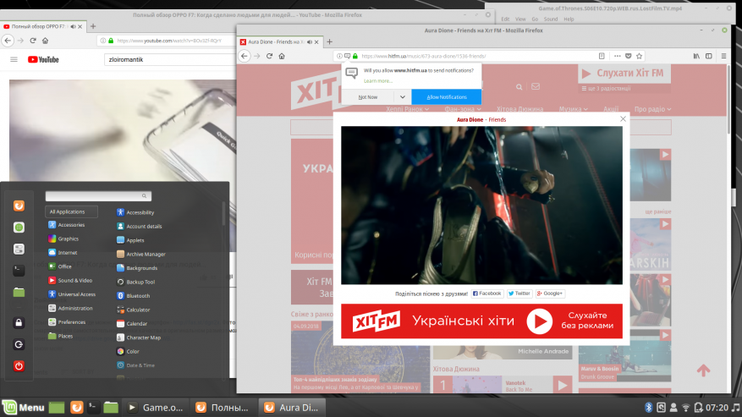742x417 pixels.
Task: Show Firefox library icon in hitfm window
Action: pyautogui.click(x=696, y=56)
